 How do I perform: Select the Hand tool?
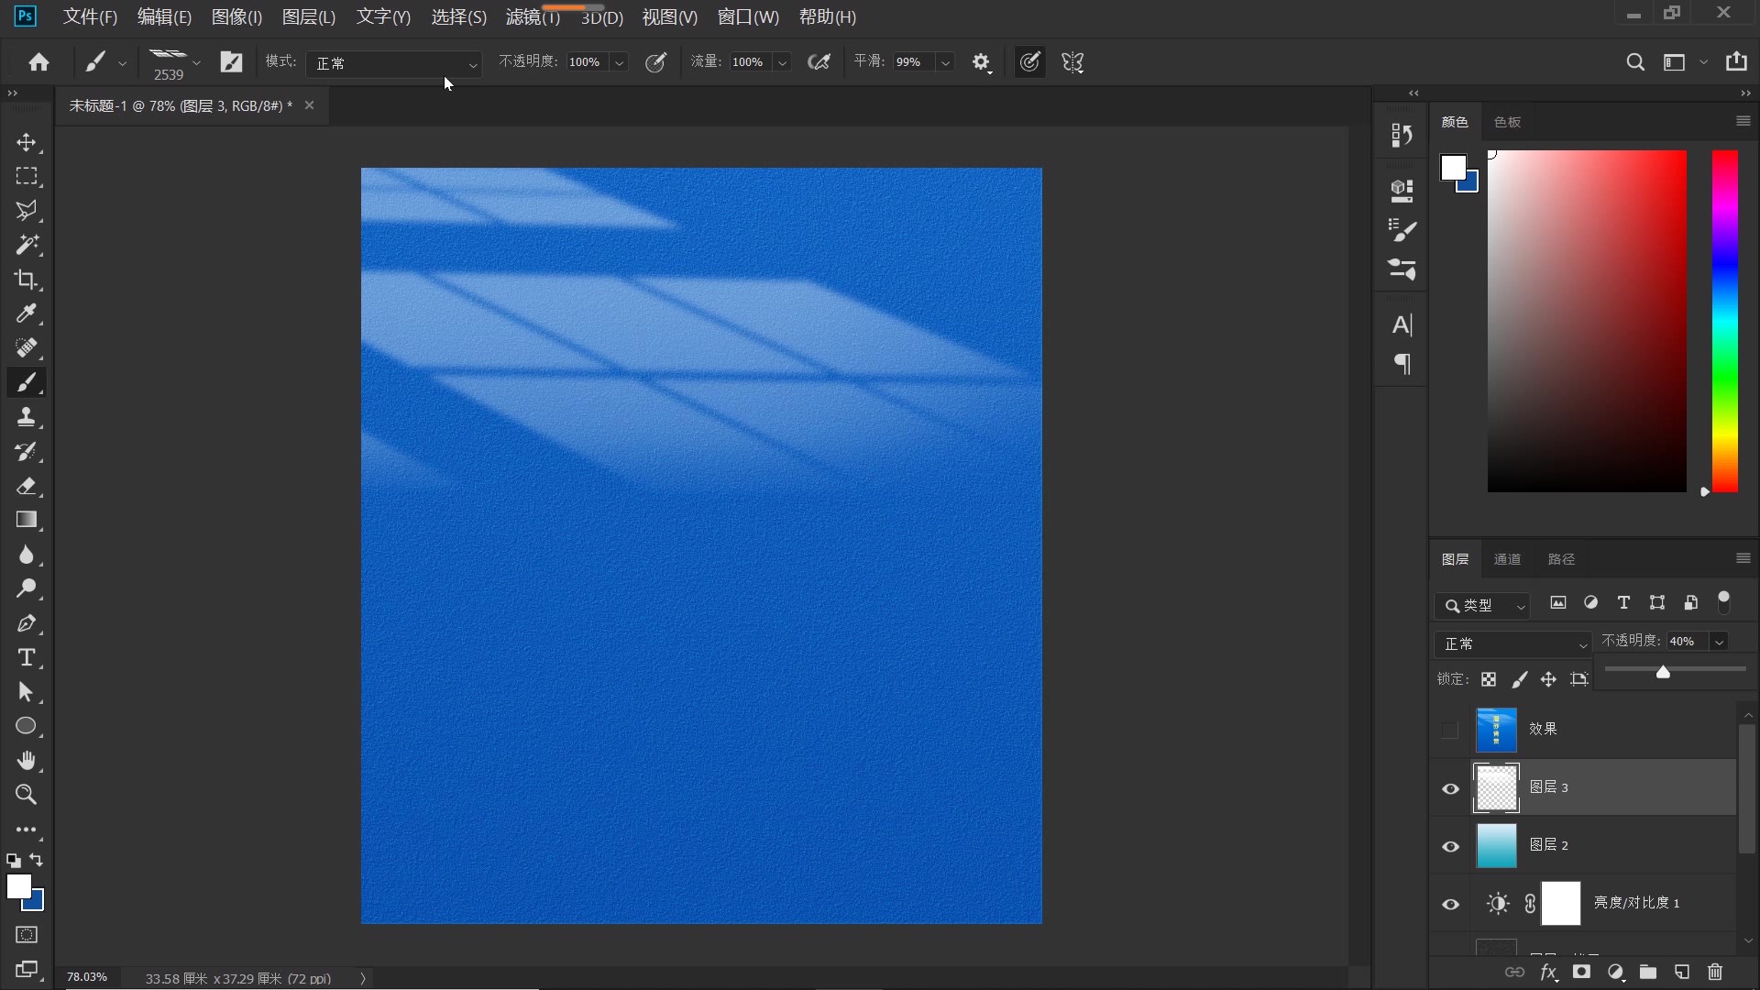pyautogui.click(x=26, y=760)
